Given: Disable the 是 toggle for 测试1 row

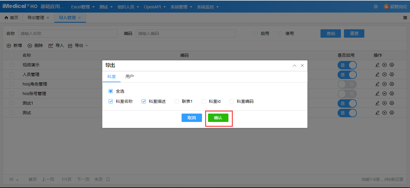Looking at the screenshot, I should tap(347, 103).
